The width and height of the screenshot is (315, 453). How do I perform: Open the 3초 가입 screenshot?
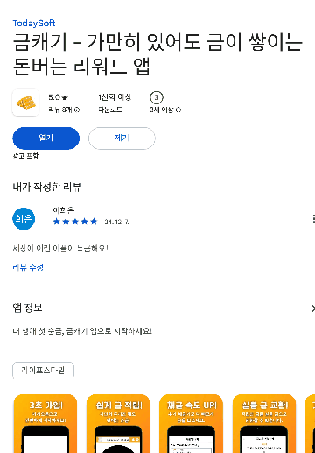click(45, 423)
